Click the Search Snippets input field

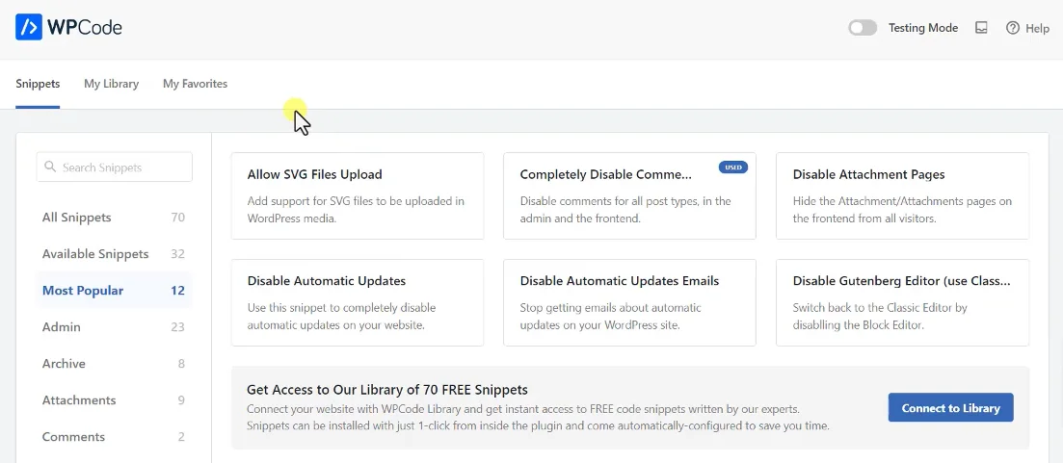120,167
